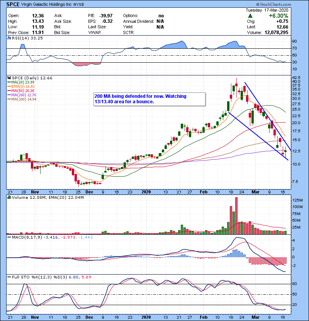Screen dimensions: 309x321
Task: Click the 20 mark on the stochastic scale
Action: [294, 305]
